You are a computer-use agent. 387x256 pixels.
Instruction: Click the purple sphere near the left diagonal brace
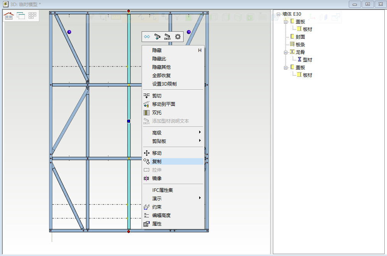(69, 32)
